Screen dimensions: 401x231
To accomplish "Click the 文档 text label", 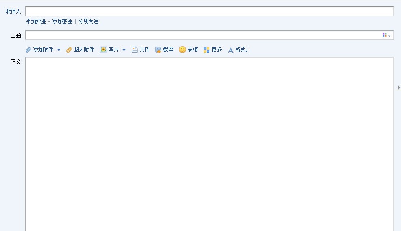I will (x=144, y=50).
